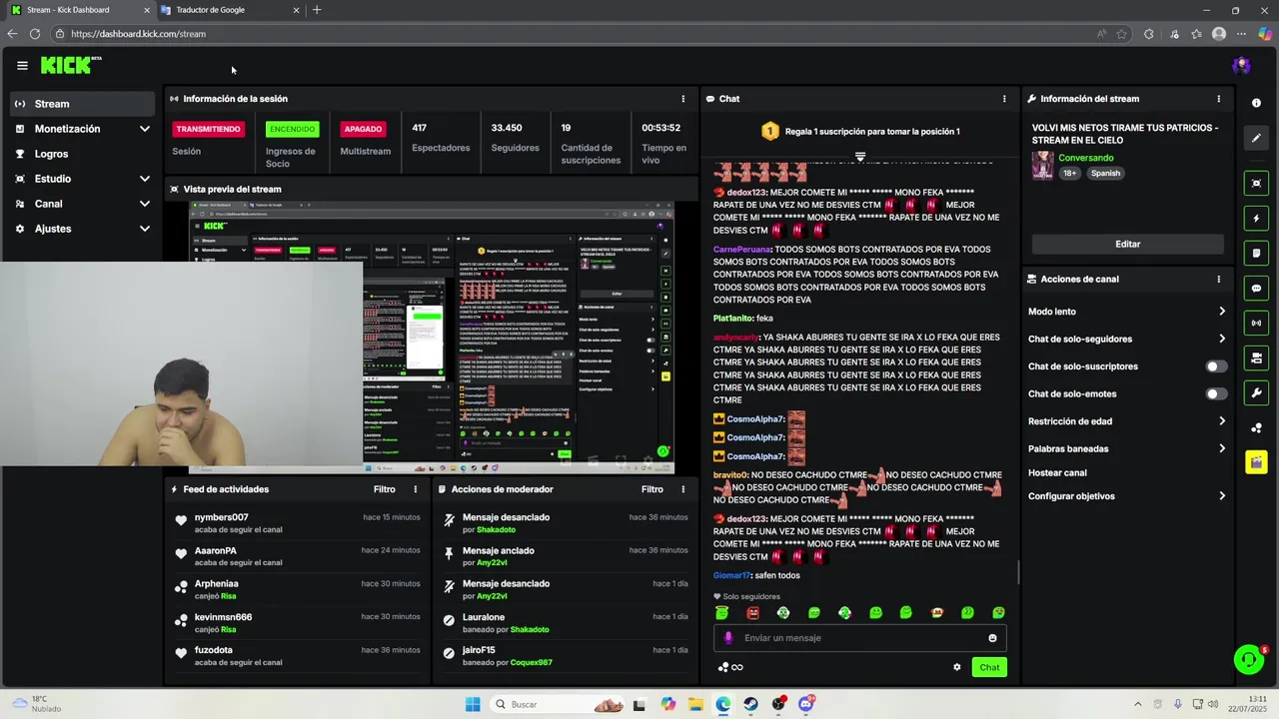Click the green Chat send button
1279x719 pixels.
tap(989, 667)
